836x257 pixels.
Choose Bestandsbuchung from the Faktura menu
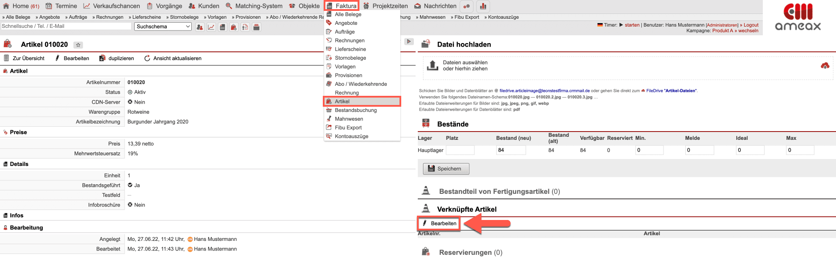(355, 110)
